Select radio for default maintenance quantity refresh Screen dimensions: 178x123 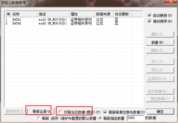pos(39,118)
